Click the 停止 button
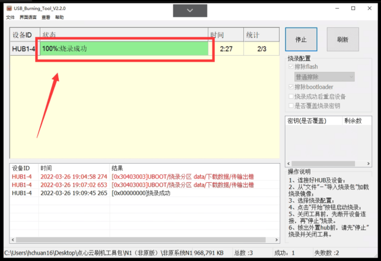 pos(301,40)
